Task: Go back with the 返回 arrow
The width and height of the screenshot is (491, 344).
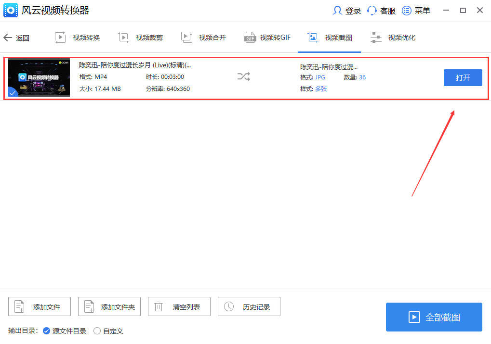Action: (8, 38)
